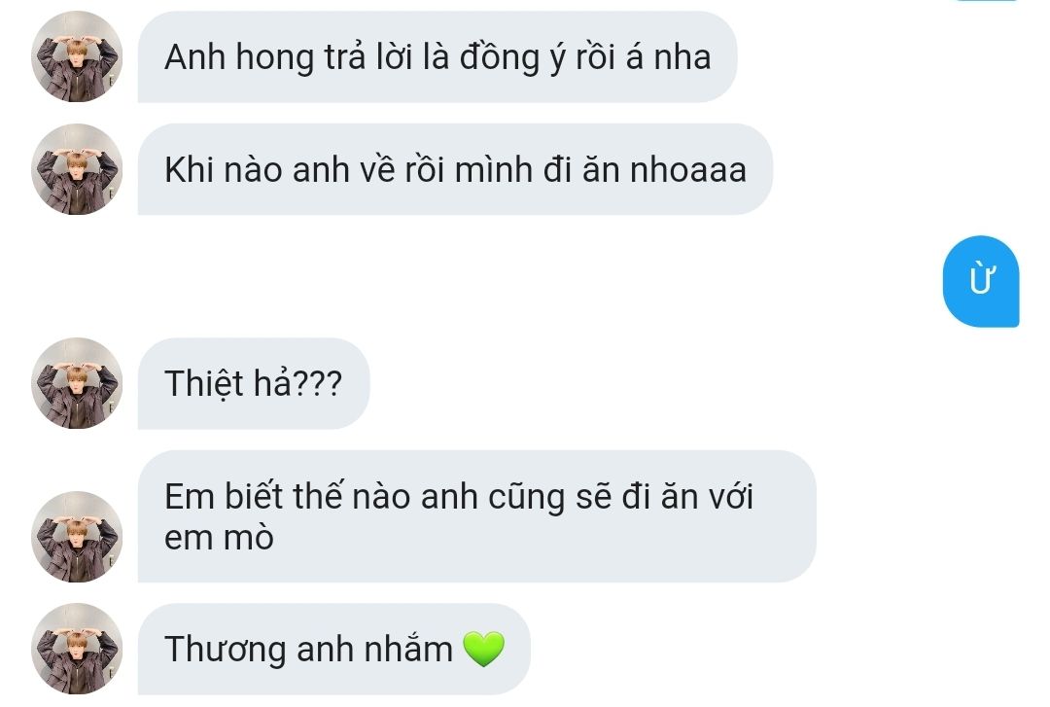This screenshot has height=707, width=1050.
Task: Tap the 'Thương anh nhắm' message bubble
Action: [x=334, y=649]
